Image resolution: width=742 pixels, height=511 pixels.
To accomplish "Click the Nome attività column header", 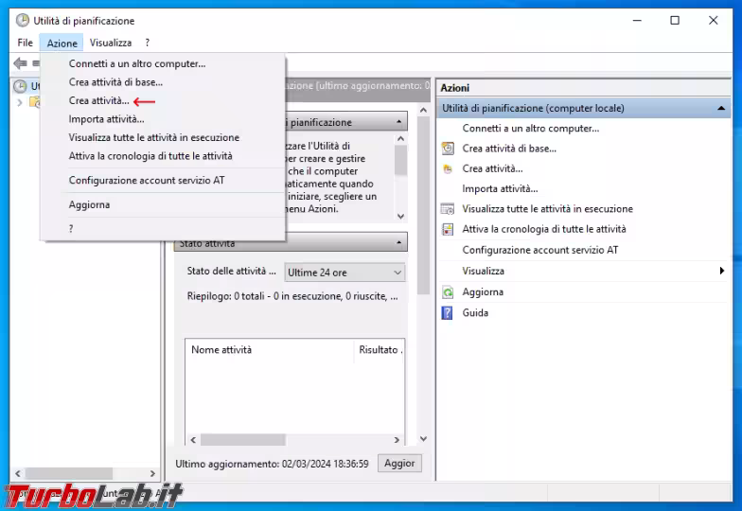I will [221, 350].
